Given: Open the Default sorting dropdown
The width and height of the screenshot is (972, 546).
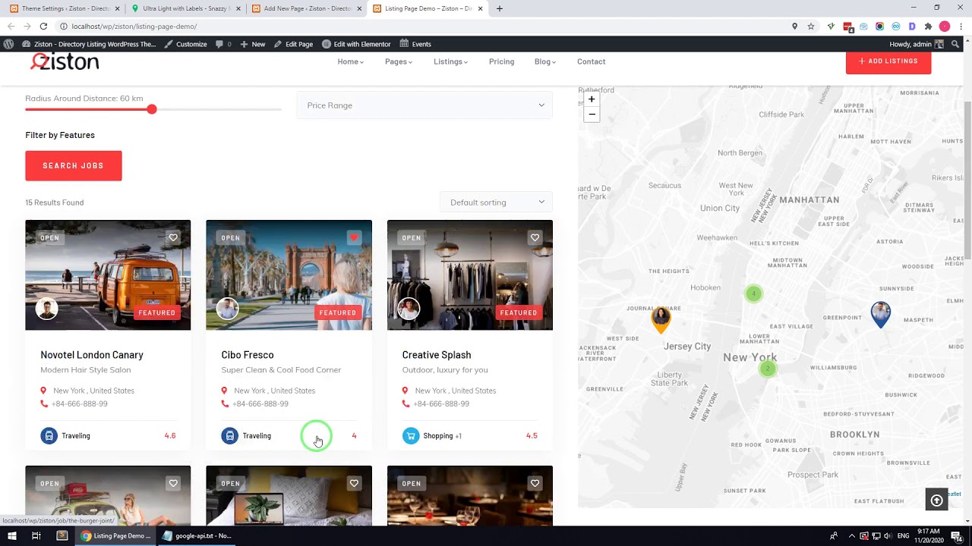Looking at the screenshot, I should 496,202.
